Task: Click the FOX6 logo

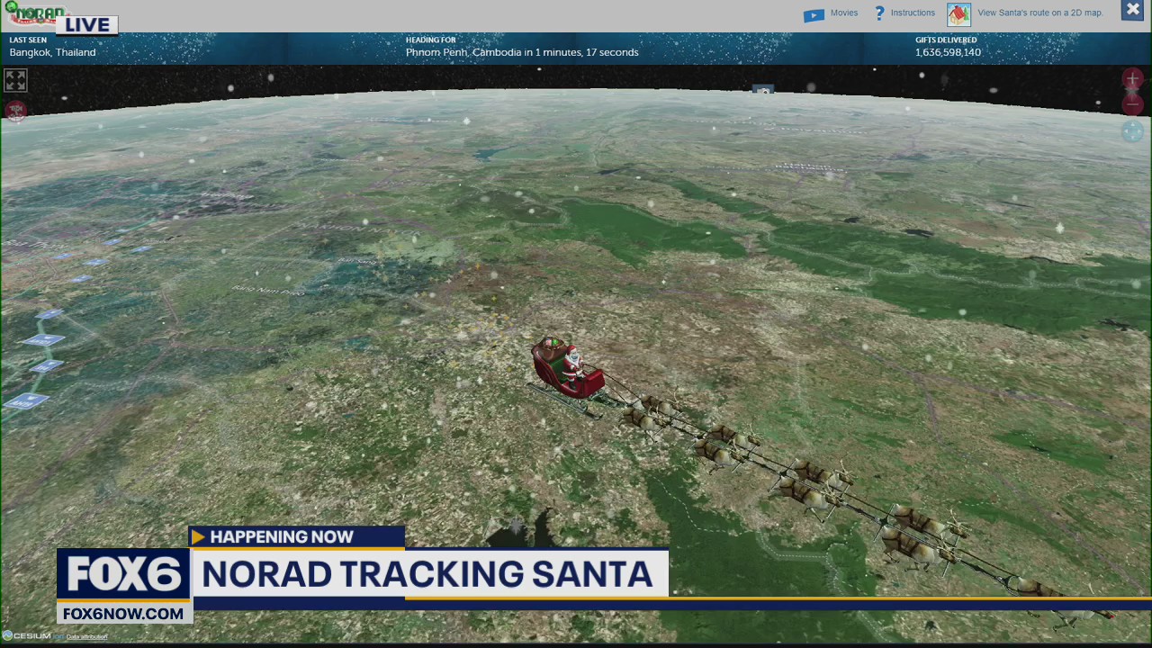Action: pyautogui.click(x=123, y=574)
